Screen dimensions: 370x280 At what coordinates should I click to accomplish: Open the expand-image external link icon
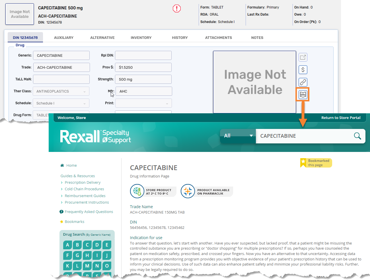click(x=303, y=57)
